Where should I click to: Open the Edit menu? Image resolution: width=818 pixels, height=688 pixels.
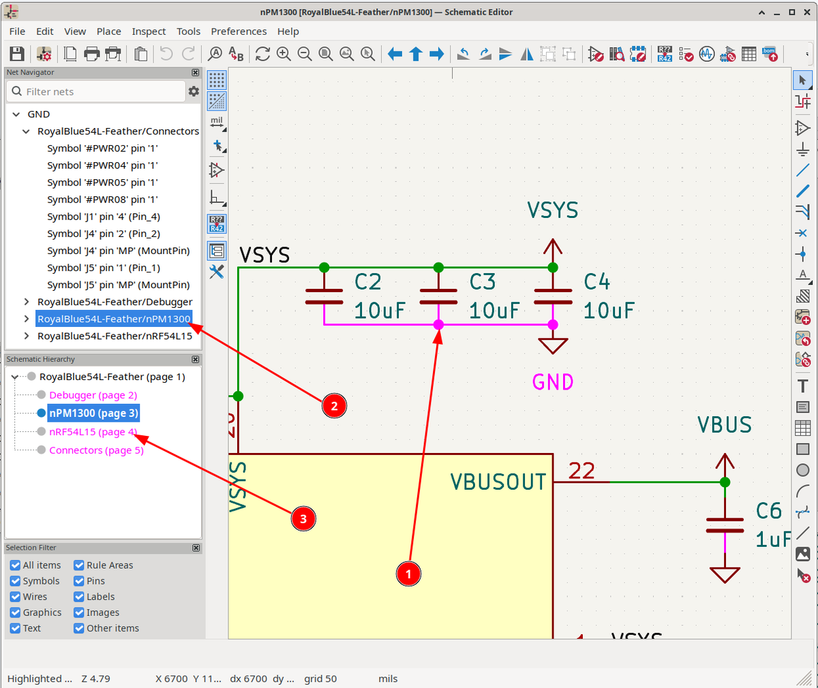click(x=45, y=31)
